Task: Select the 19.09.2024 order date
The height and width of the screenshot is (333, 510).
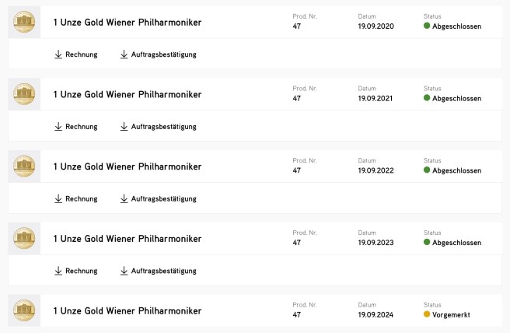Action: (376, 315)
